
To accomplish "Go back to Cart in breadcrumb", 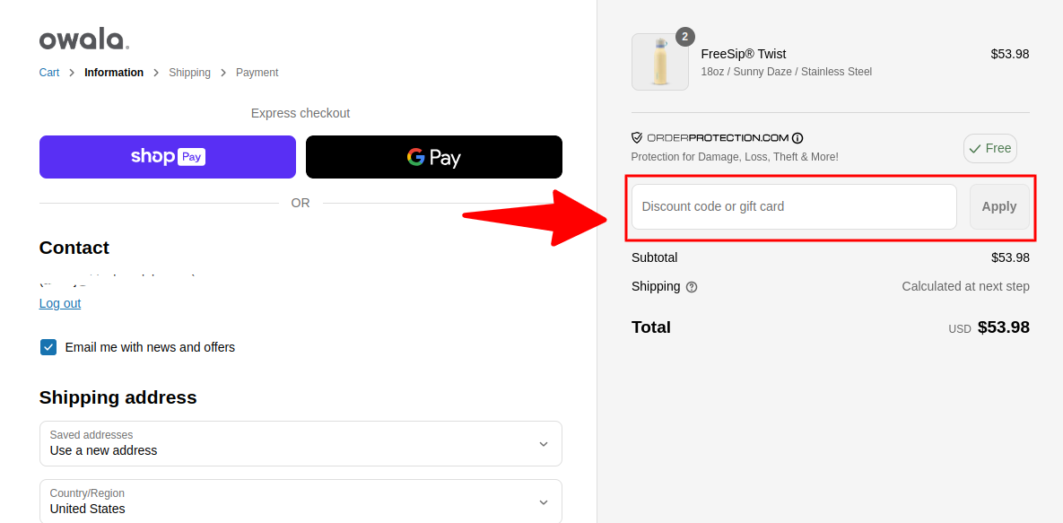I will click(x=49, y=73).
